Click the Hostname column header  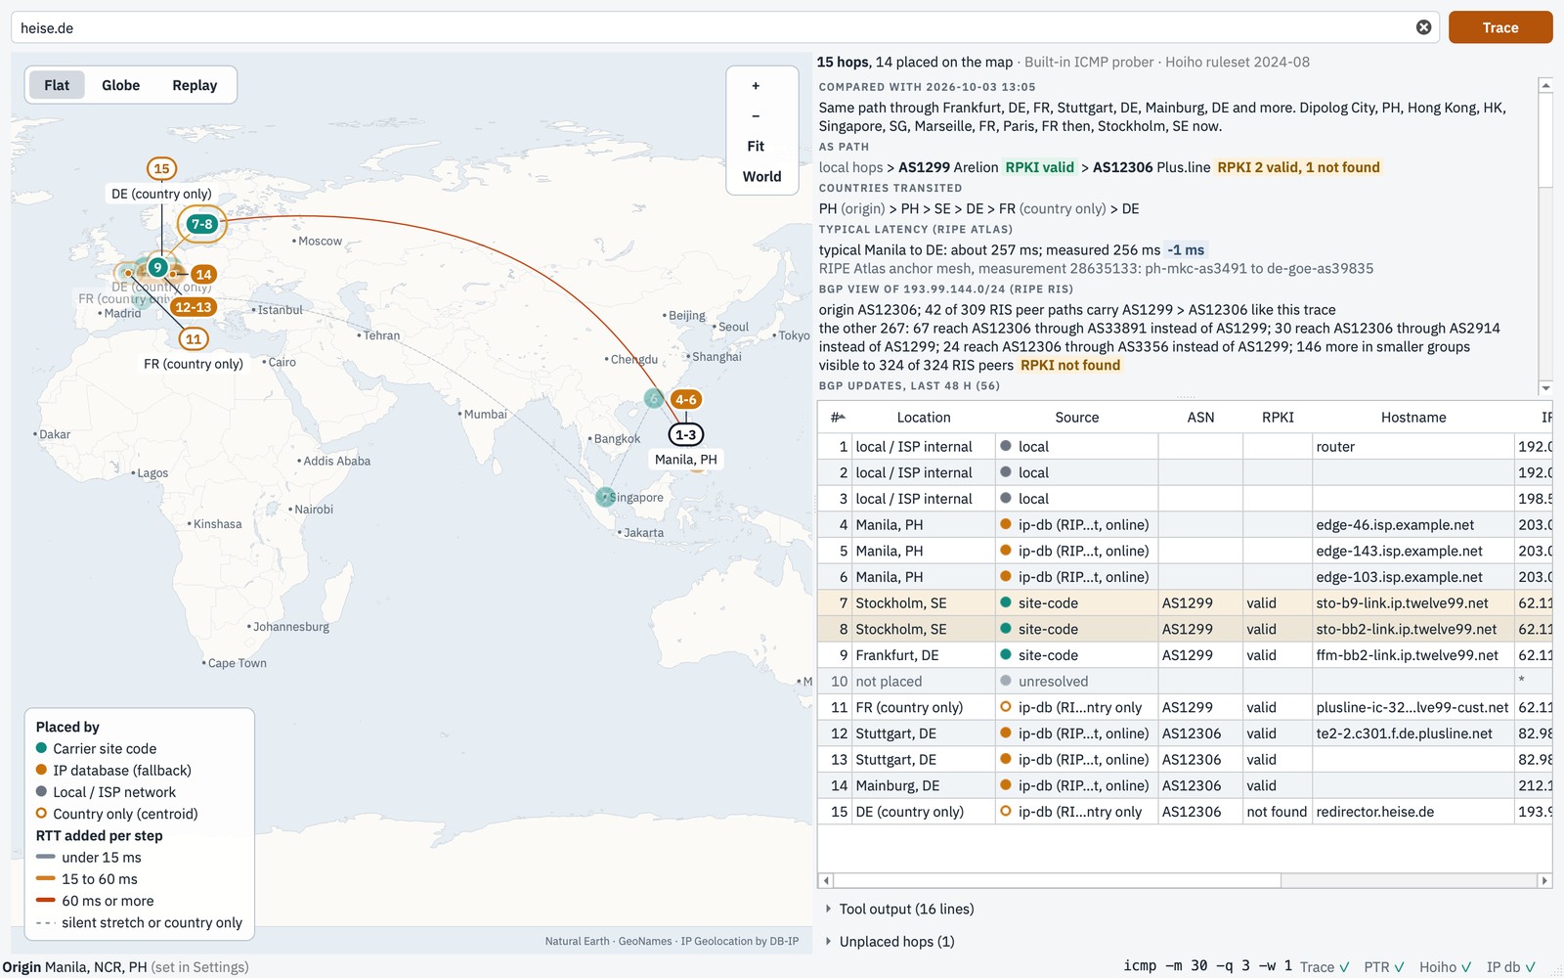coord(1412,417)
